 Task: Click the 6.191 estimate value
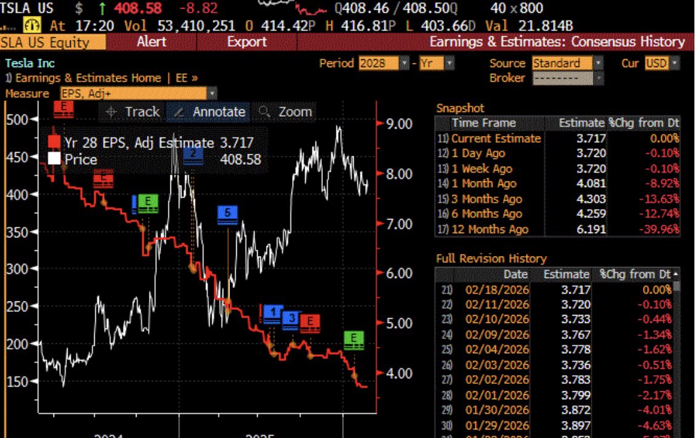click(x=591, y=229)
